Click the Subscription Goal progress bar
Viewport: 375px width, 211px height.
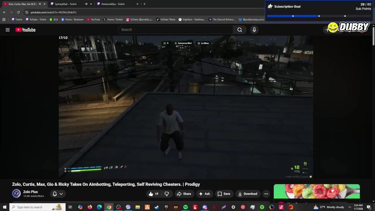tap(319, 16)
